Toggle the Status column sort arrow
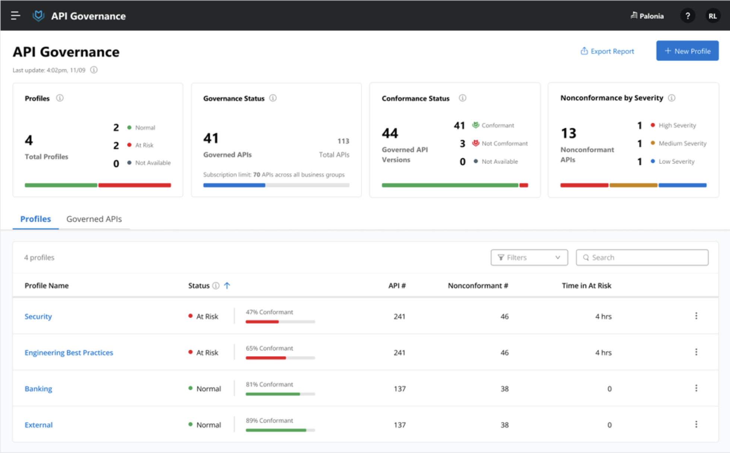This screenshot has width=730, height=453. click(227, 286)
